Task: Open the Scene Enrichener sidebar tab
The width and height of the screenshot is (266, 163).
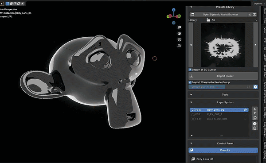Action: click(x=264, y=93)
